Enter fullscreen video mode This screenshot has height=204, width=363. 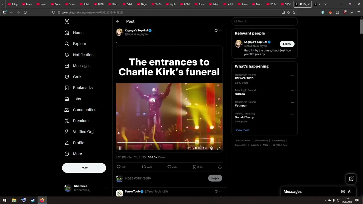coord(219,148)
